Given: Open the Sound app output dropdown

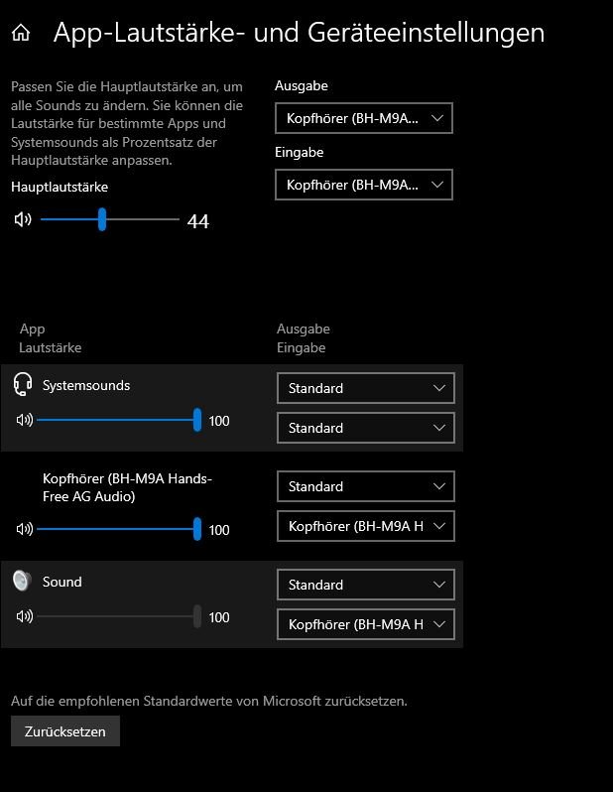Looking at the screenshot, I should 365,585.
